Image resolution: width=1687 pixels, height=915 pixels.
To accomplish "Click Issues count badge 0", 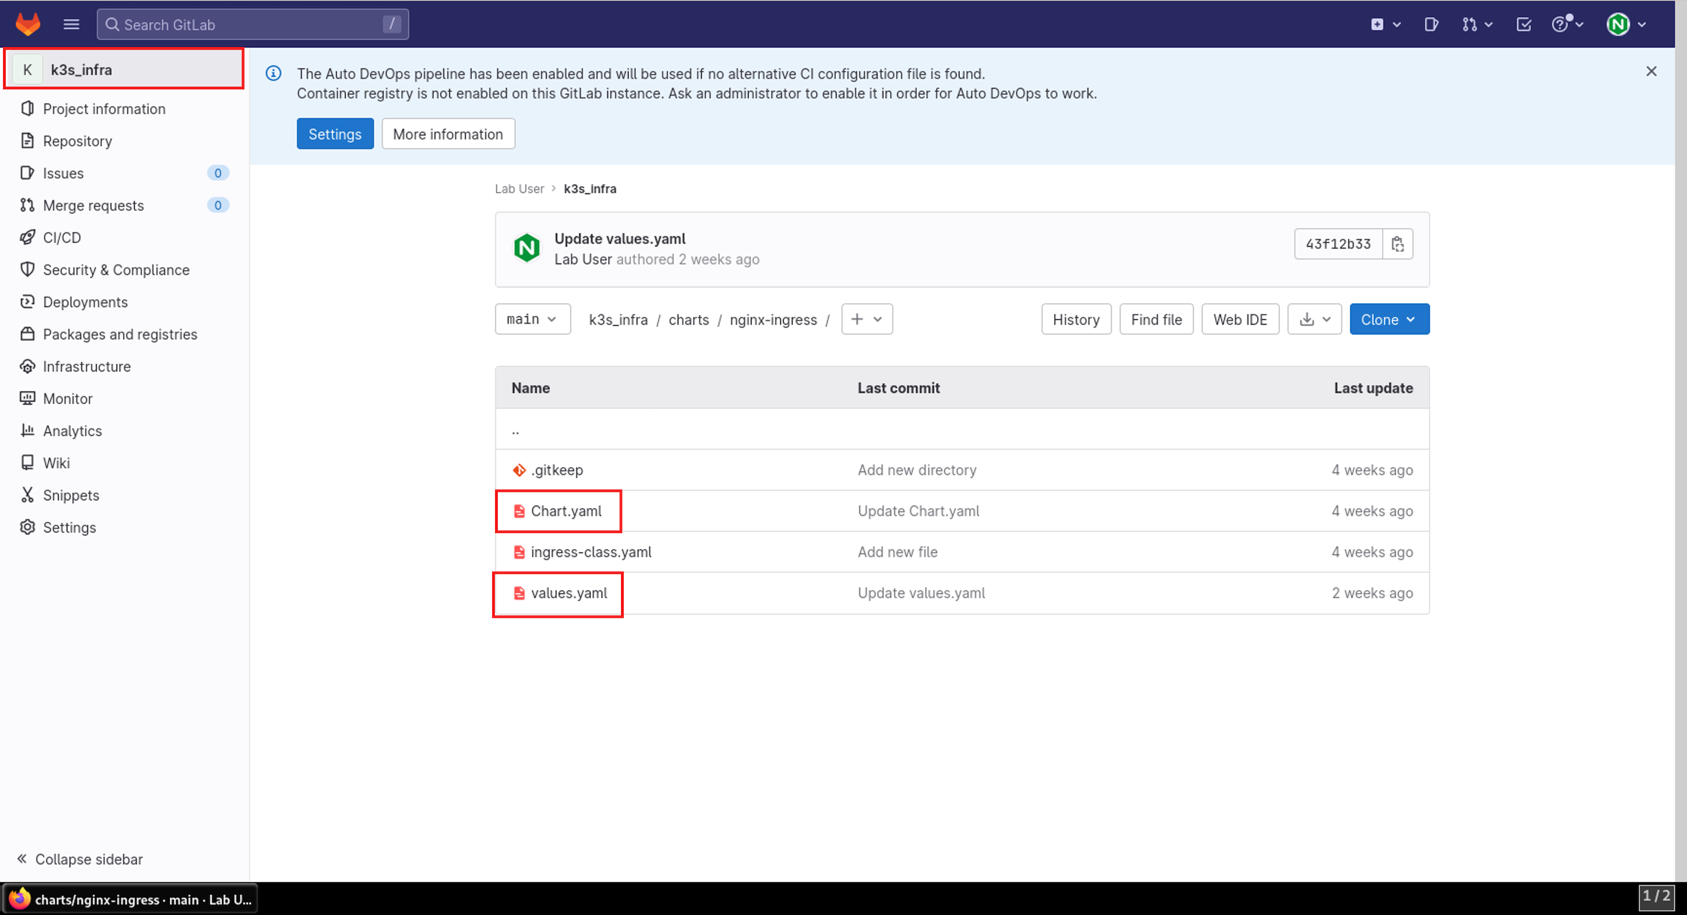I will (218, 173).
